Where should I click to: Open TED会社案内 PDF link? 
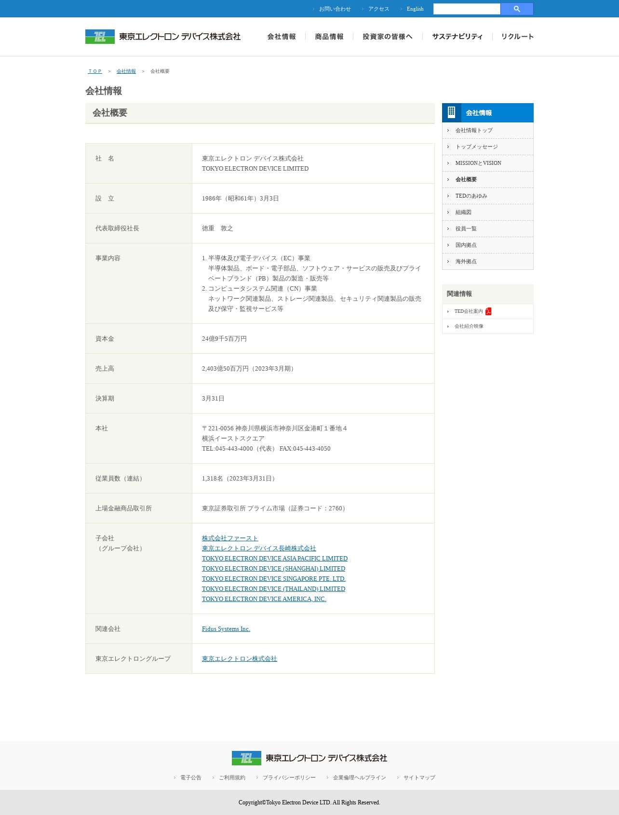tap(469, 311)
